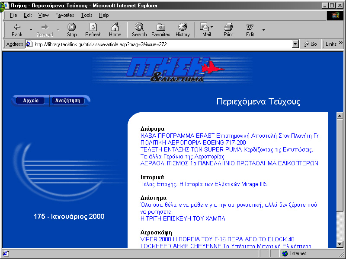Open the Ελβετικών Mirage IIIS article link
The height and width of the screenshot is (259, 346).
pos(204,184)
